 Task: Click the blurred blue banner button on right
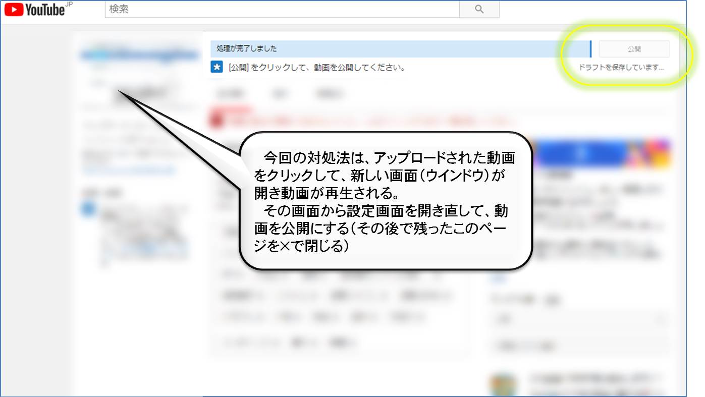(580, 153)
